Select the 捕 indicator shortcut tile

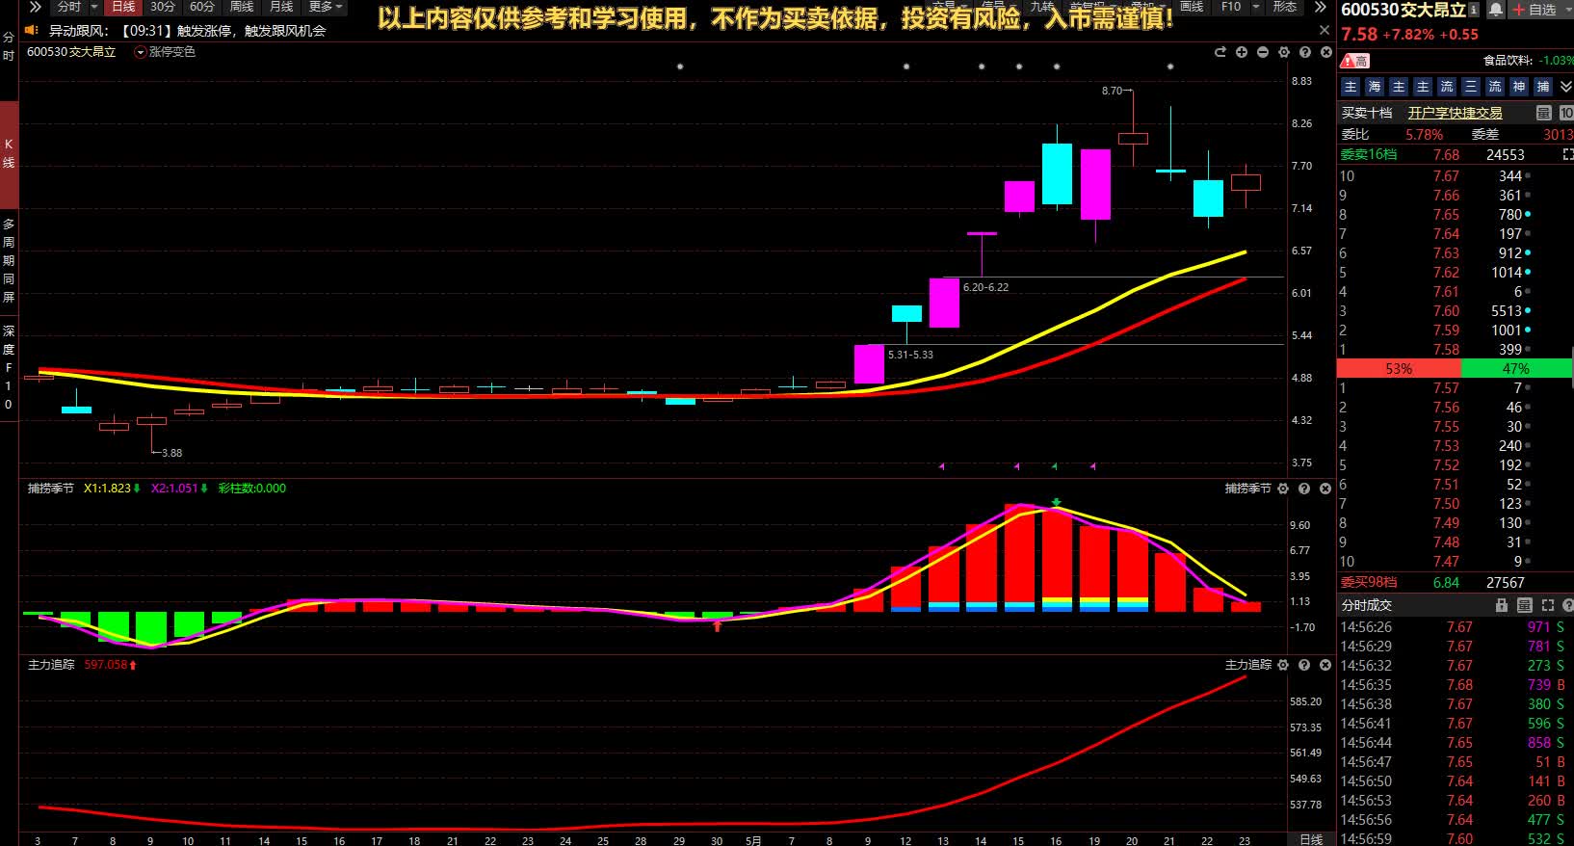tap(1543, 87)
